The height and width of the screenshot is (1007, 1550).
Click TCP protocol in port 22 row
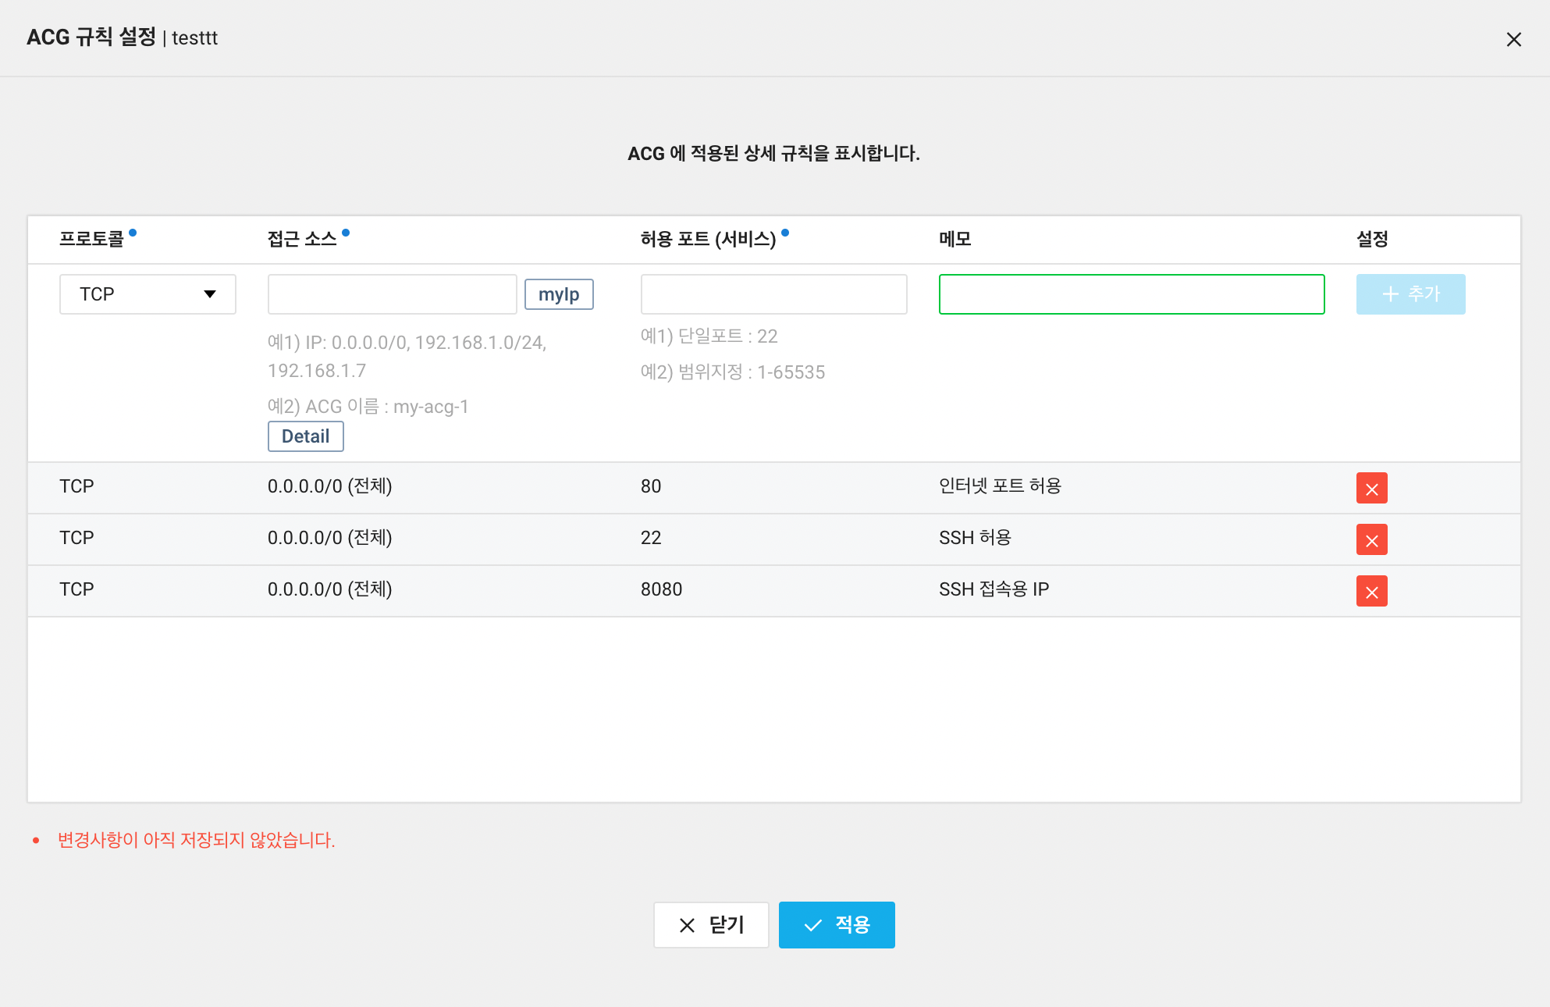(x=76, y=538)
